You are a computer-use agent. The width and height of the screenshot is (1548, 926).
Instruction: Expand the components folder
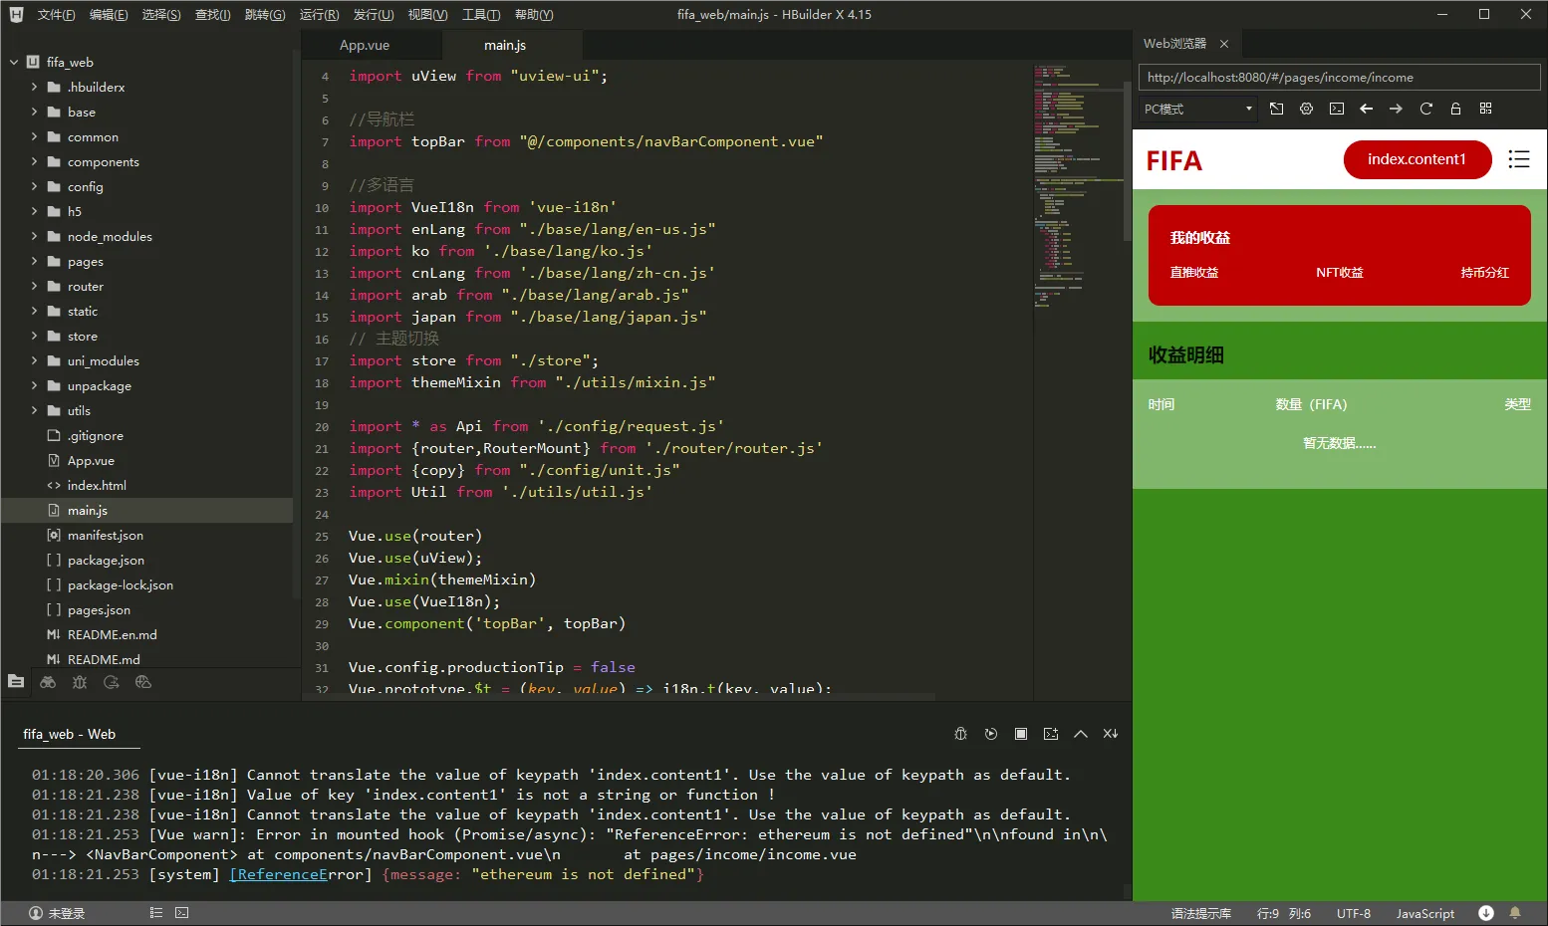pos(34,161)
